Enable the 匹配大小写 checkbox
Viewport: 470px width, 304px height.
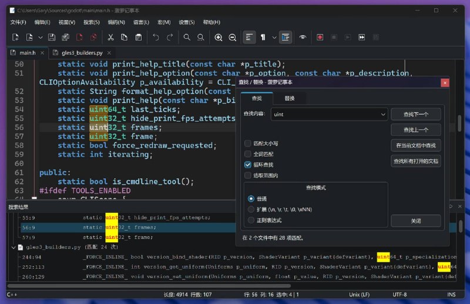click(x=247, y=143)
